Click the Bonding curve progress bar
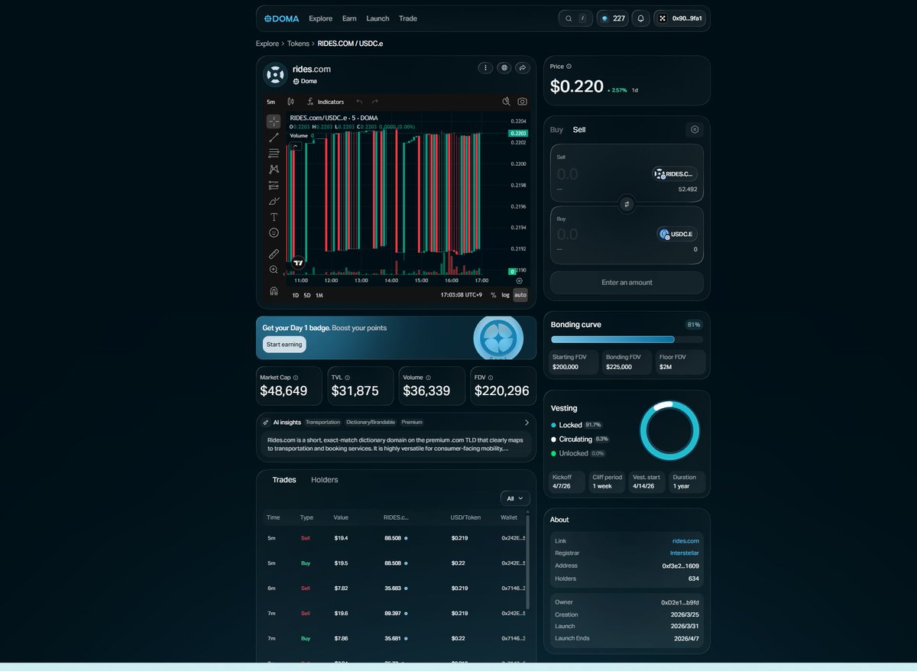917x671 pixels. (627, 339)
